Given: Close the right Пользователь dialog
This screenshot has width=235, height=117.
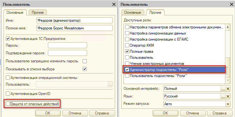Looking at the screenshot, I should pos(231,4).
